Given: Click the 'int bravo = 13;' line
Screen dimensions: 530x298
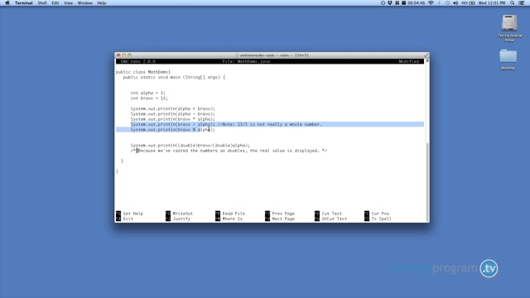Looking at the screenshot, I should [149, 99].
